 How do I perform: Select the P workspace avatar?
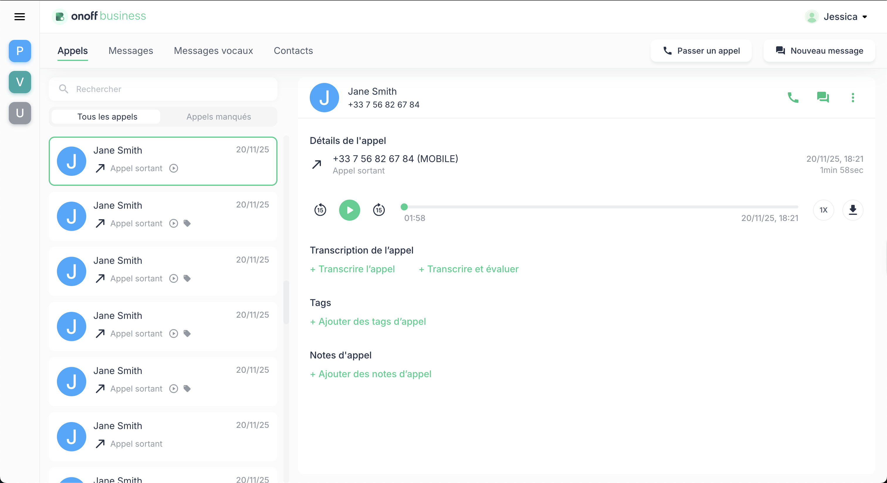point(20,51)
